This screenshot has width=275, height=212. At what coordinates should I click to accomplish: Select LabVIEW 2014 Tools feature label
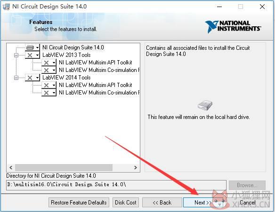point(66,78)
